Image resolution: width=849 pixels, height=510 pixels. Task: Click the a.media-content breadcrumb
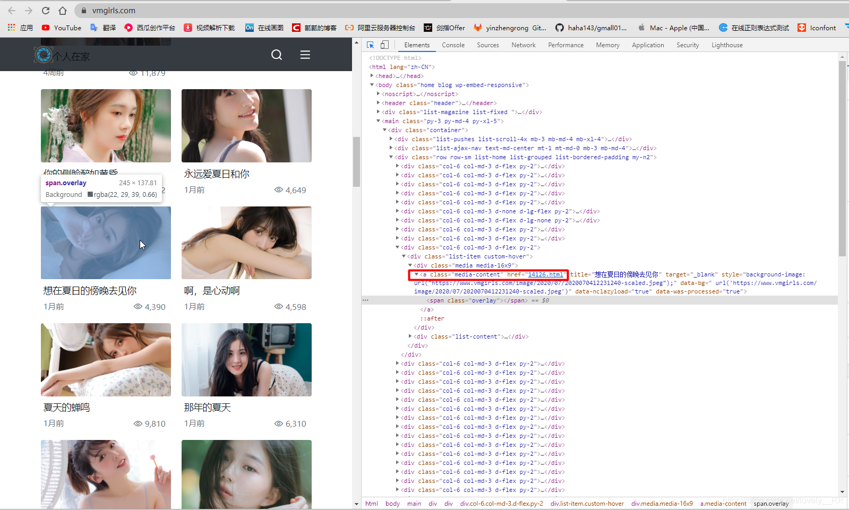click(x=723, y=504)
